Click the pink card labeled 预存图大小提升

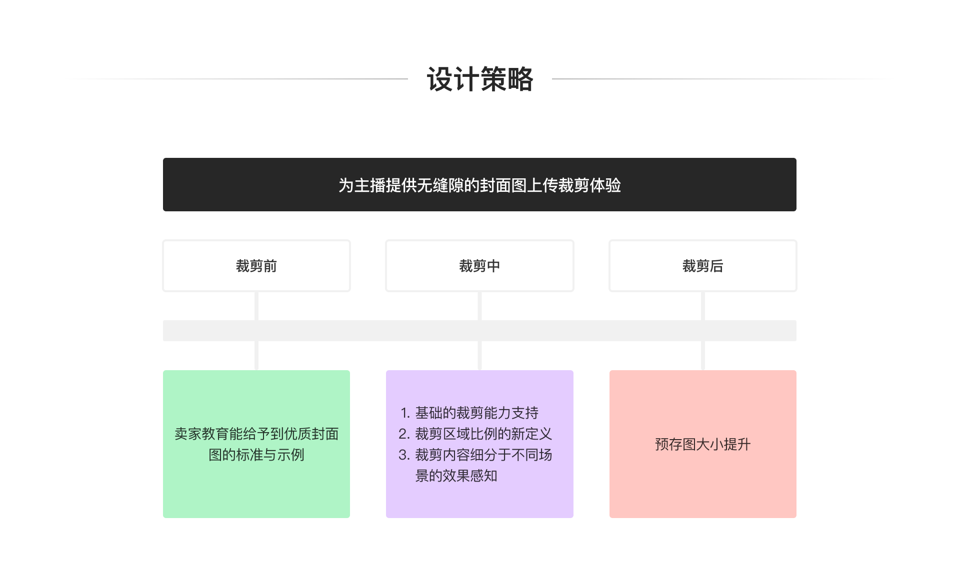point(702,444)
